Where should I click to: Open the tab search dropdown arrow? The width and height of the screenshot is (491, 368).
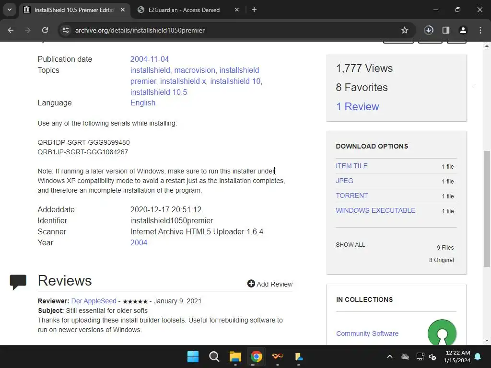pyautogui.click(x=10, y=10)
